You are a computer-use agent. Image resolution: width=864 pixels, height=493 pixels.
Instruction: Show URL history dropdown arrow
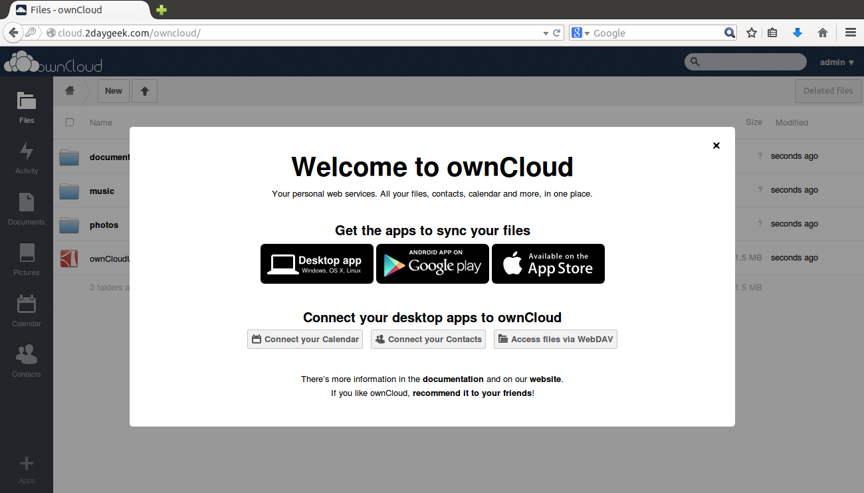[545, 33]
